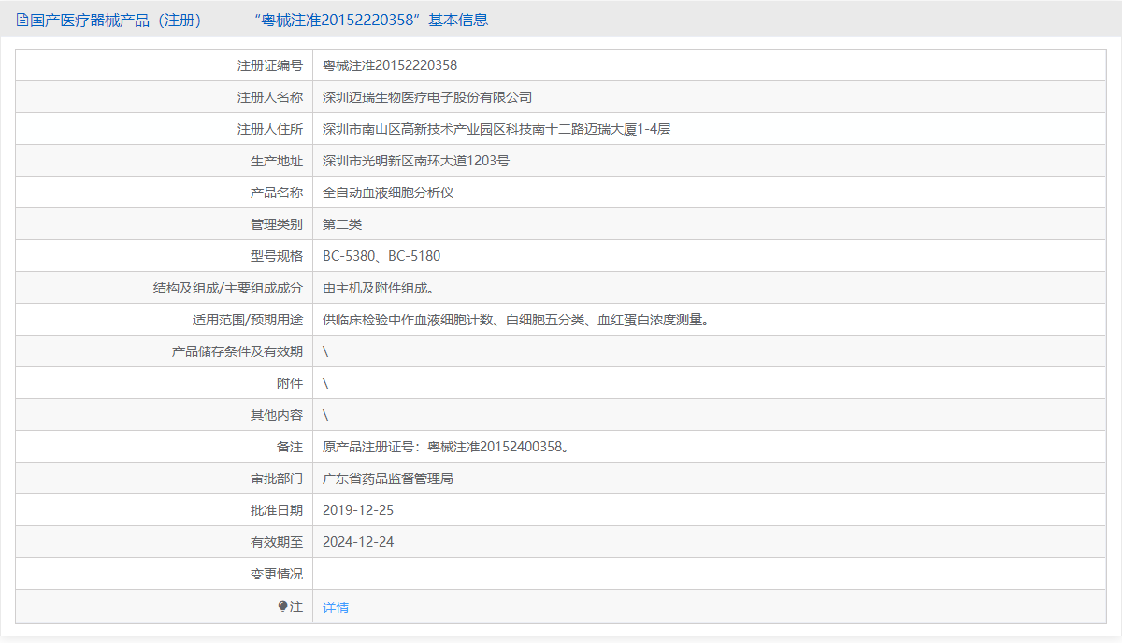
Task: Click the value 第二类
Action: [342, 224]
